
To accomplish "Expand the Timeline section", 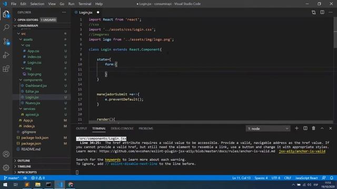I will (x=42, y=166).
